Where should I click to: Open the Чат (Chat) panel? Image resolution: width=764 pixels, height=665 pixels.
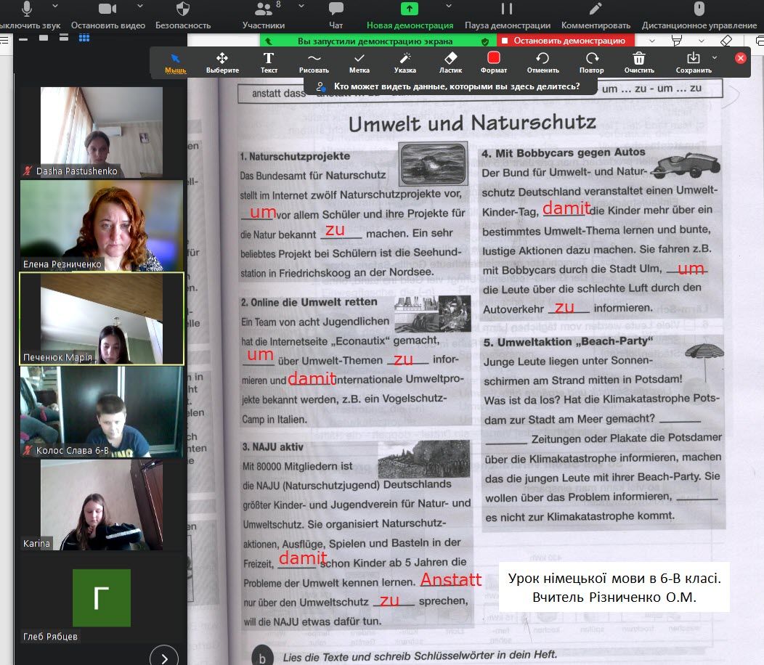point(336,15)
